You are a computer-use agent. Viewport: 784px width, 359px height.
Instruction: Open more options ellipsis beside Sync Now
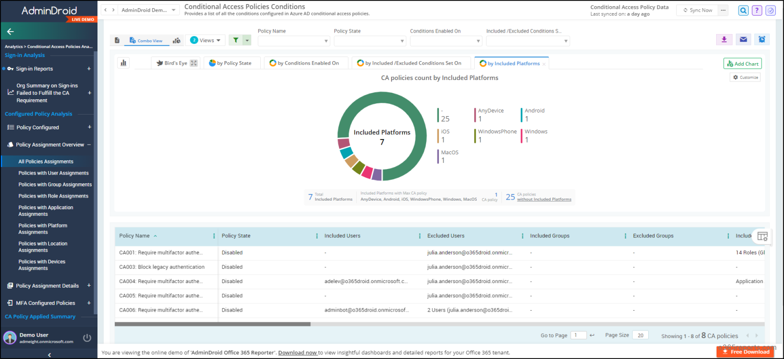click(723, 10)
